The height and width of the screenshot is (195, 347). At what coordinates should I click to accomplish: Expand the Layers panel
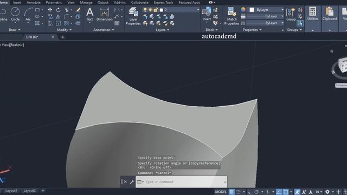click(163, 30)
